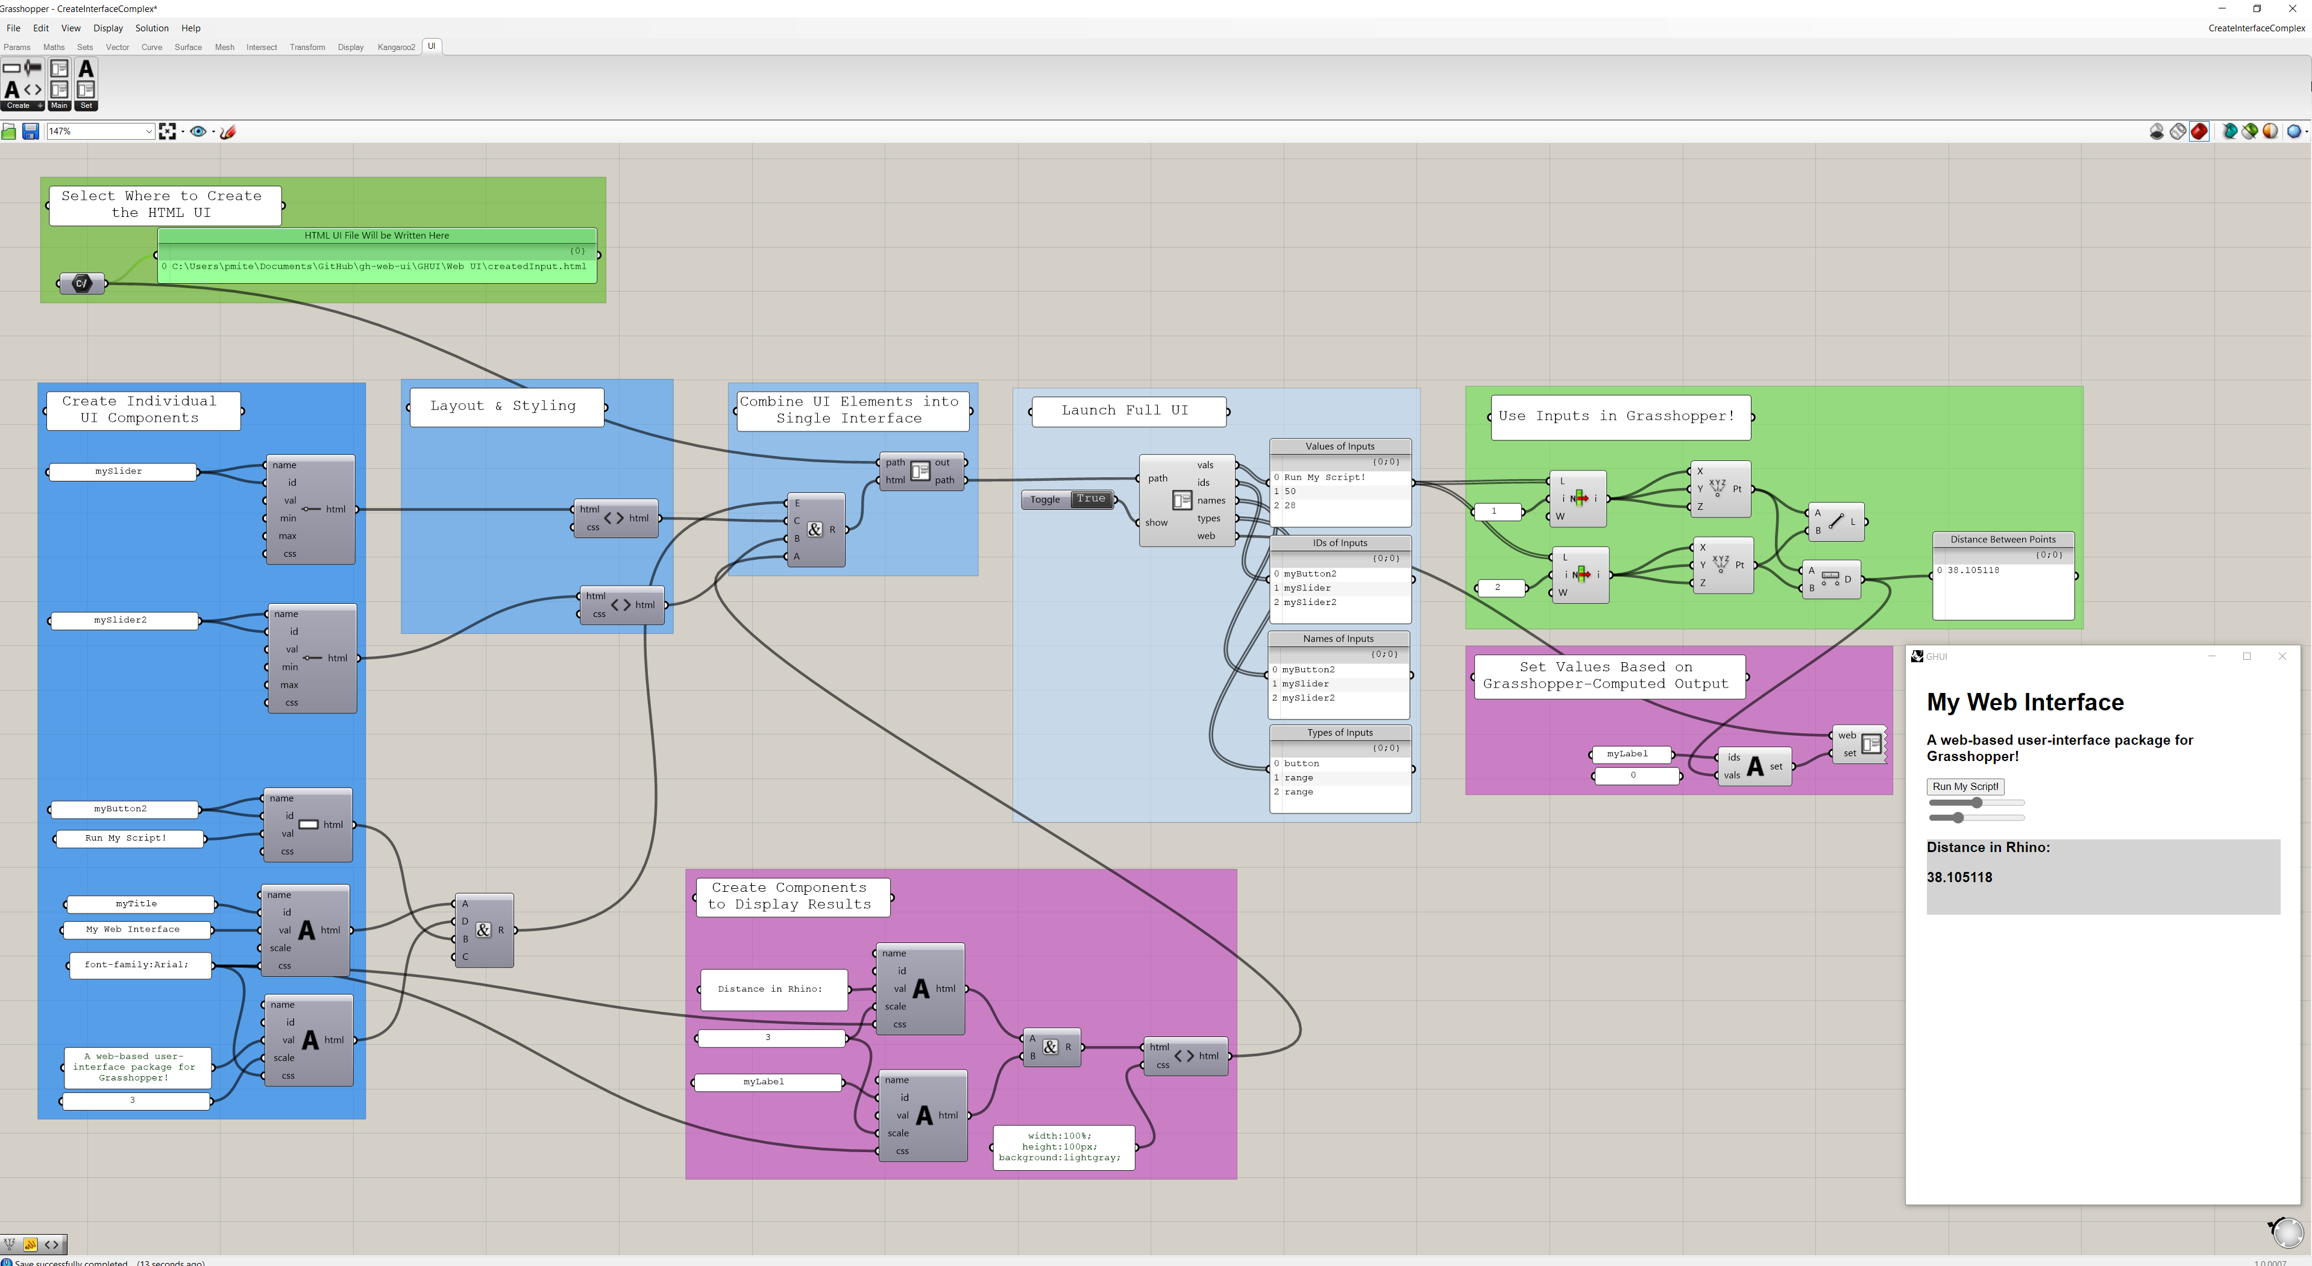Select the angle-brackets HTML icon in Create panel
Viewport: 2312px width, 1266px height.
pyautogui.click(x=33, y=90)
